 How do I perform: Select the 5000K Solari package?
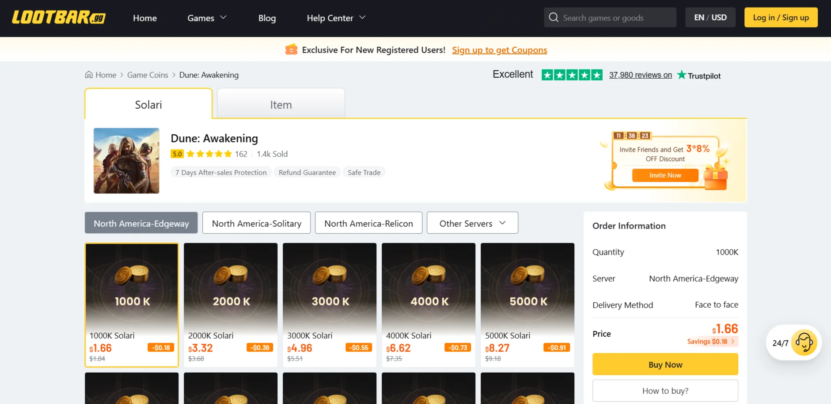pos(527,305)
